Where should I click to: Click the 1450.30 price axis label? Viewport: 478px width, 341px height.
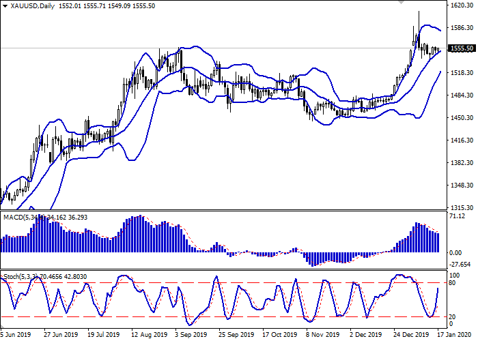[x=462, y=118]
